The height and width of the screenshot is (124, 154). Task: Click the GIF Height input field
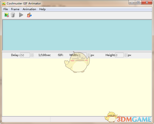tap(119, 55)
